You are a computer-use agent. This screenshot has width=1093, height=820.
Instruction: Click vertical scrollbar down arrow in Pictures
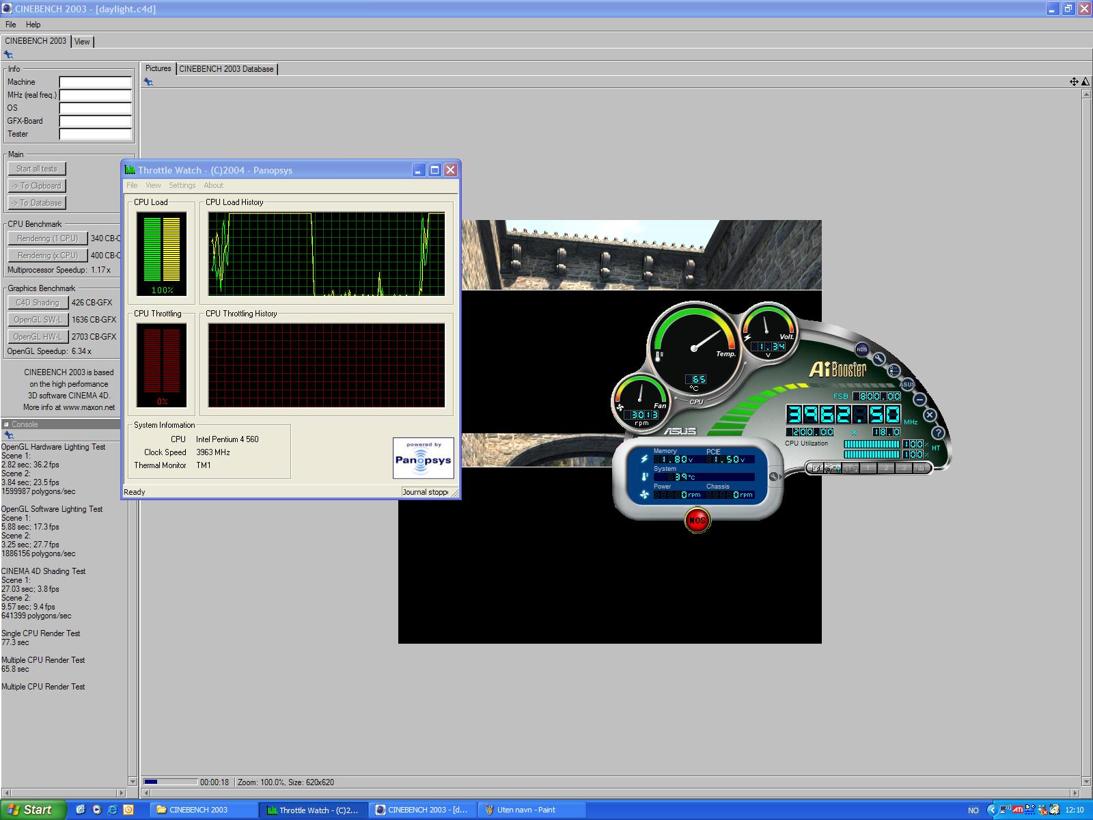1086,781
